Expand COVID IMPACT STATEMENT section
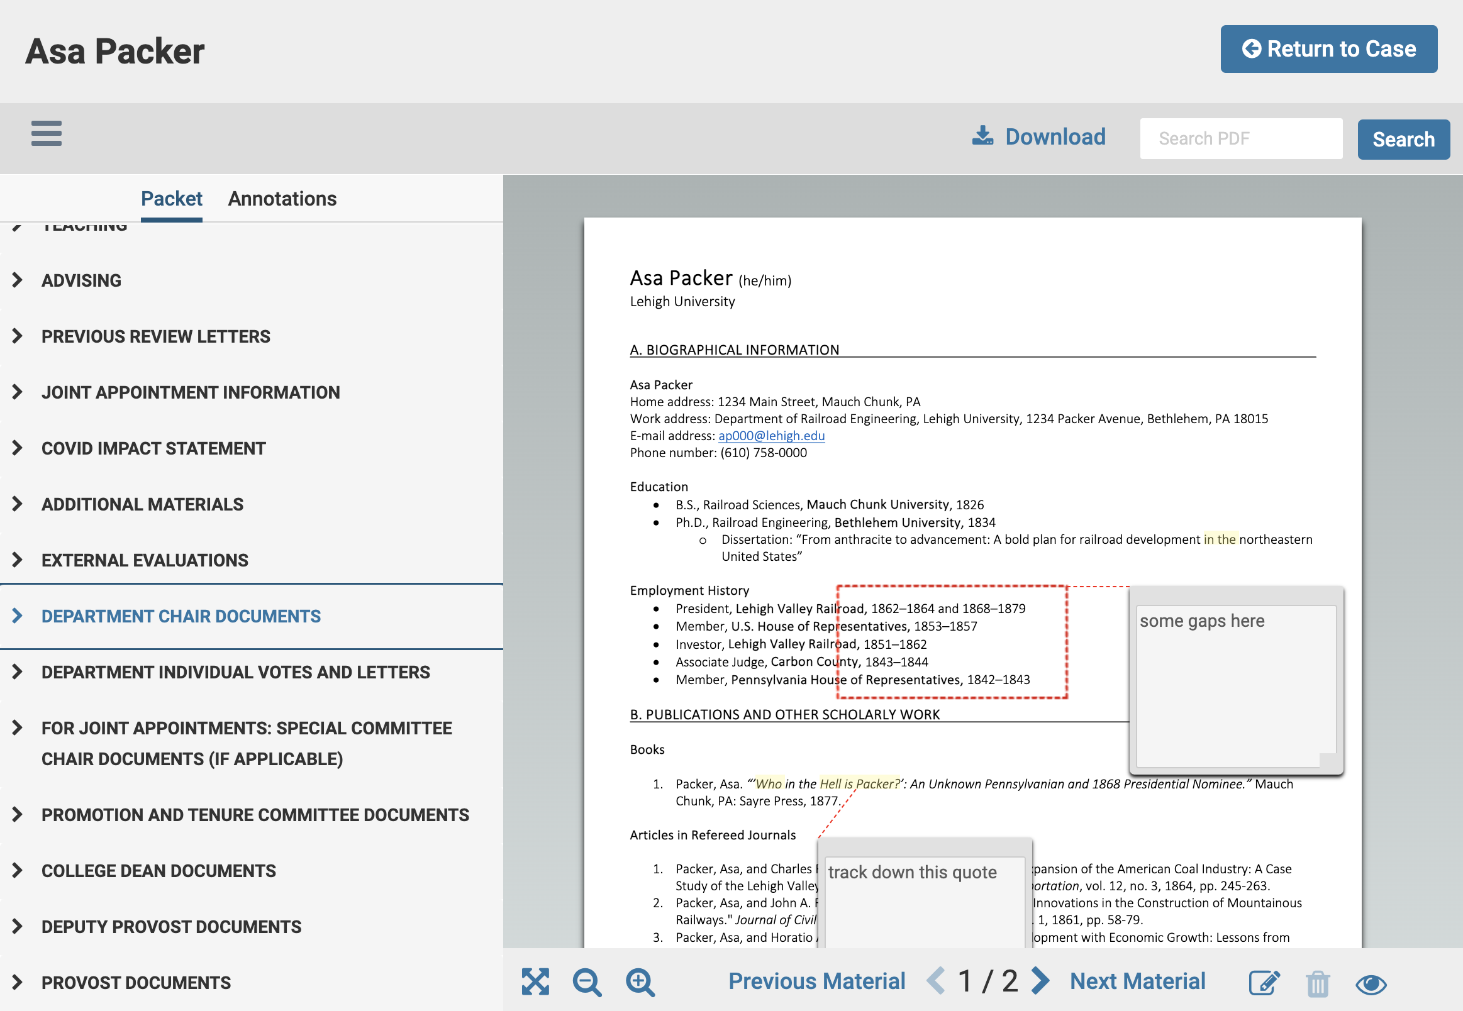The height and width of the screenshot is (1011, 1463). tap(252, 448)
